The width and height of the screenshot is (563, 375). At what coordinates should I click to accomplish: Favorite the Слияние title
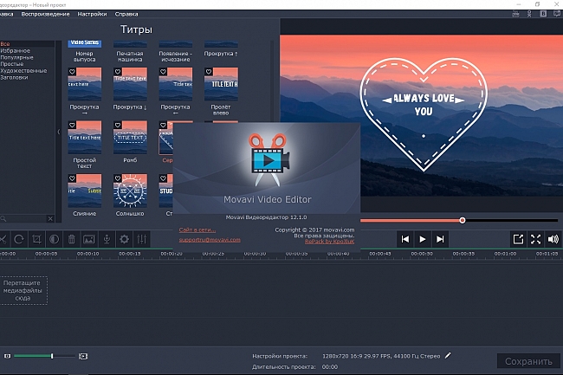coord(72,178)
